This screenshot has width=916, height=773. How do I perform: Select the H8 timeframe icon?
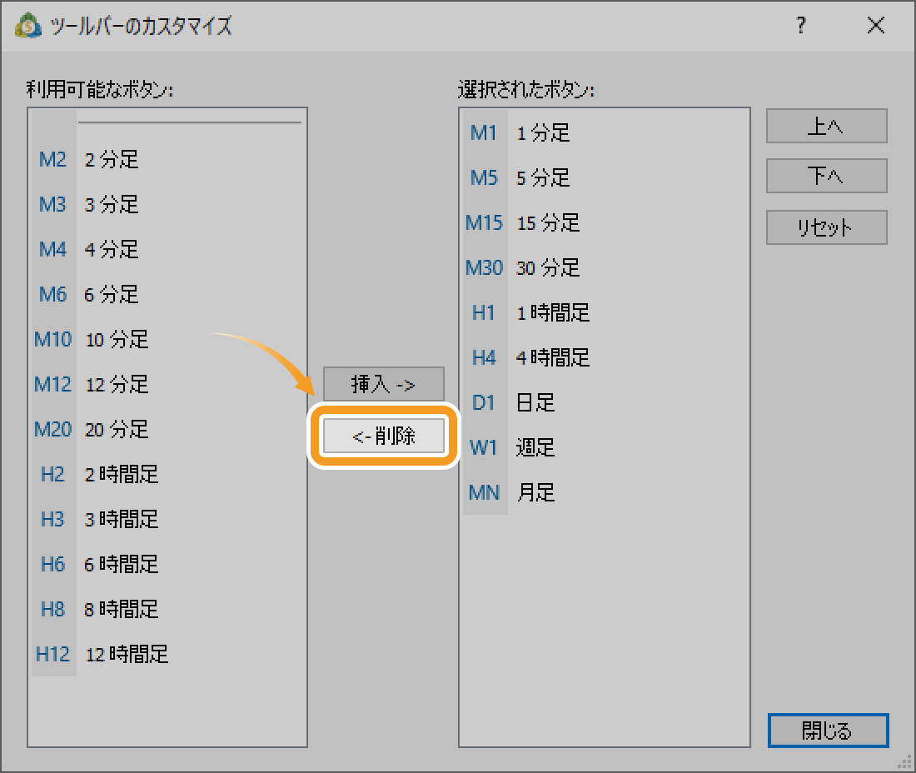point(52,610)
